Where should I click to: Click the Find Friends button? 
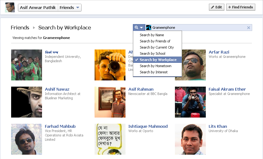pyautogui.click(x=241, y=7)
